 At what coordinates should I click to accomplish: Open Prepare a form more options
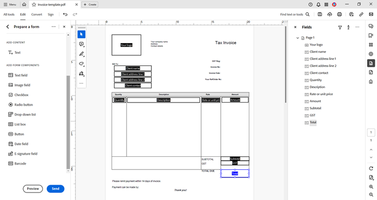[53, 27]
